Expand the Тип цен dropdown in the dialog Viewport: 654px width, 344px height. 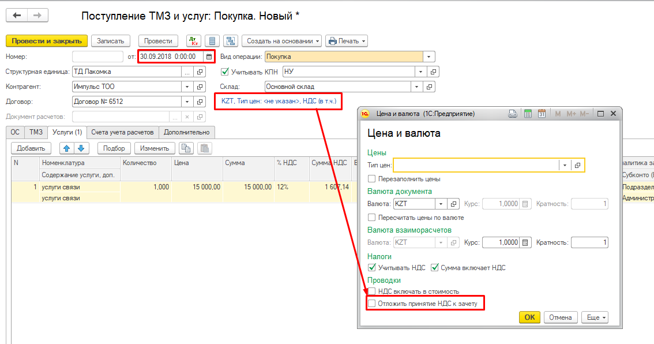[x=565, y=165]
